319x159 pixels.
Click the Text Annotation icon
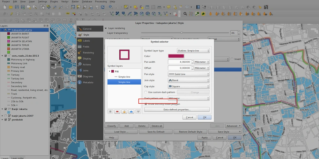(187, 7)
